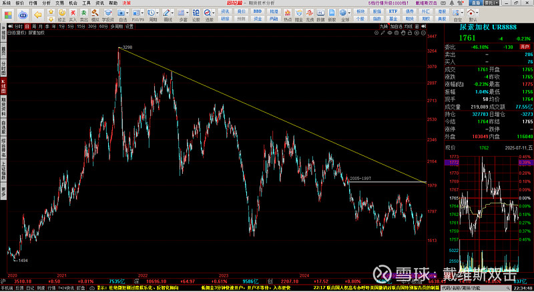Switch chart to 分时 period
The width and height of the screenshot is (534, 292).
coord(19,27)
